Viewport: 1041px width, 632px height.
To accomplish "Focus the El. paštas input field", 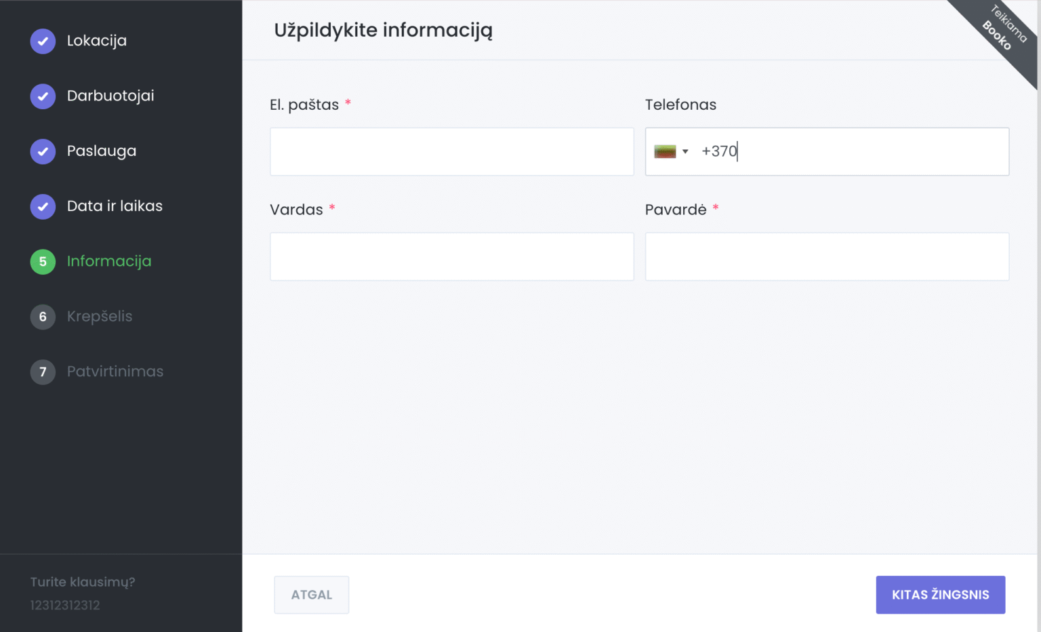I will click(x=451, y=152).
